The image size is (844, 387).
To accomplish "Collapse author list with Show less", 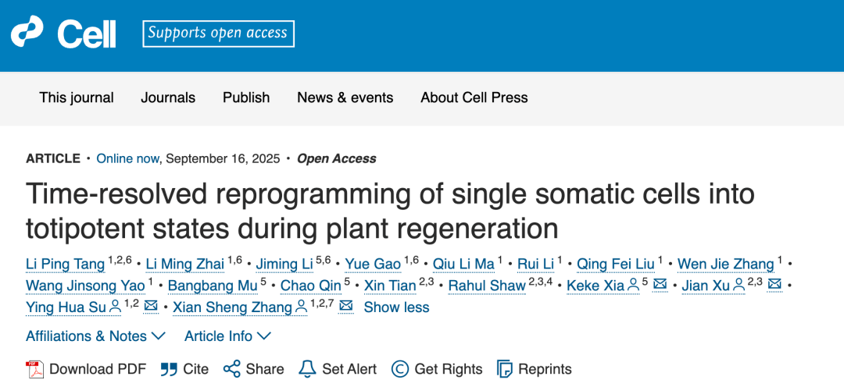I will [x=396, y=307].
